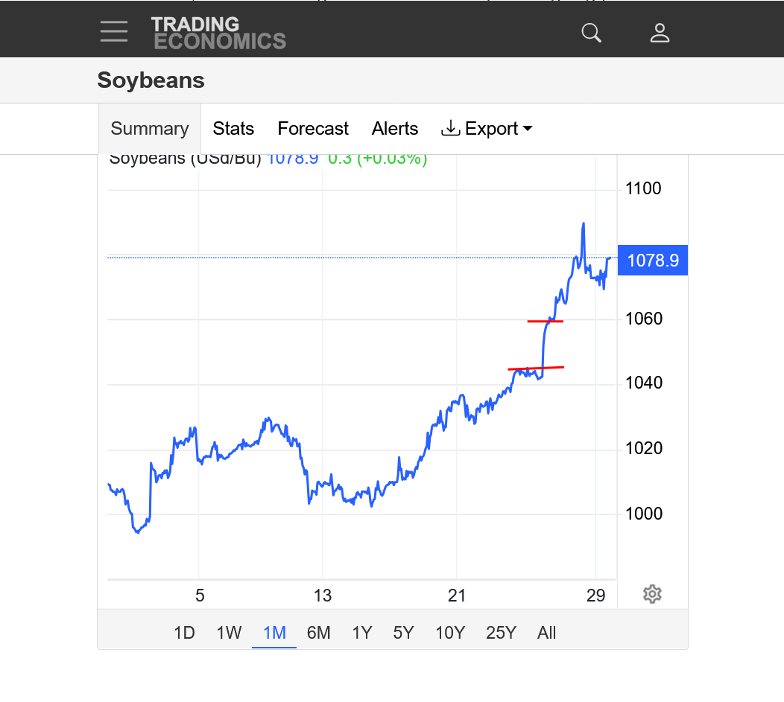Select the 10Y time range
Screen dimensions: 784x702
(x=450, y=633)
